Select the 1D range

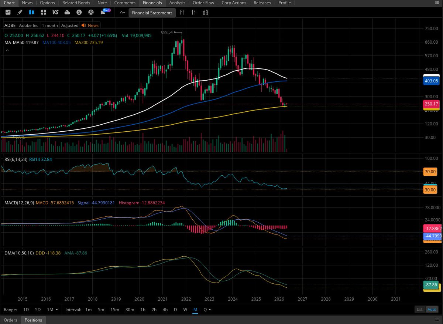(x=26, y=309)
